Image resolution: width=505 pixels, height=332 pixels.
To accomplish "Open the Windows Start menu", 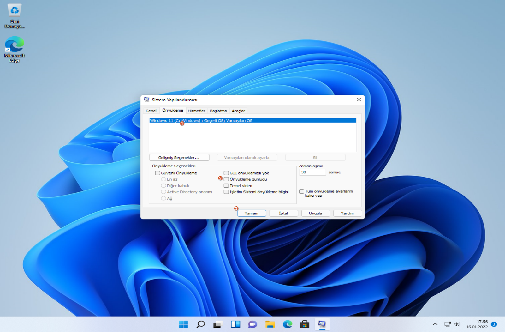I will point(183,324).
